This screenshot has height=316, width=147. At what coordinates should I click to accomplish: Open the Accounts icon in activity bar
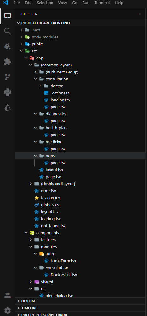[7, 295]
